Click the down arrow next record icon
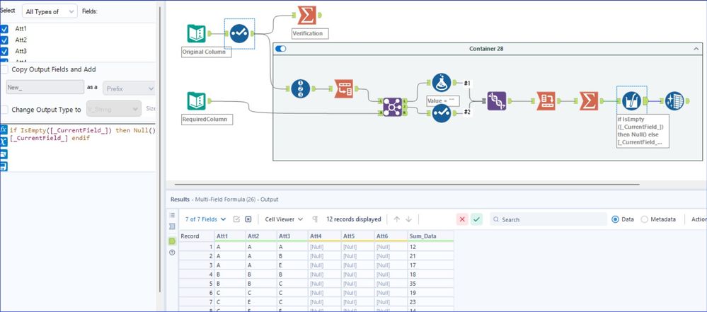This screenshot has width=707, height=312. coord(408,219)
